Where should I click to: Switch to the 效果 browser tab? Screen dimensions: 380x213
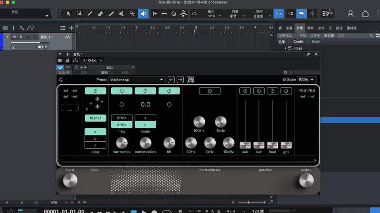tap(300, 28)
